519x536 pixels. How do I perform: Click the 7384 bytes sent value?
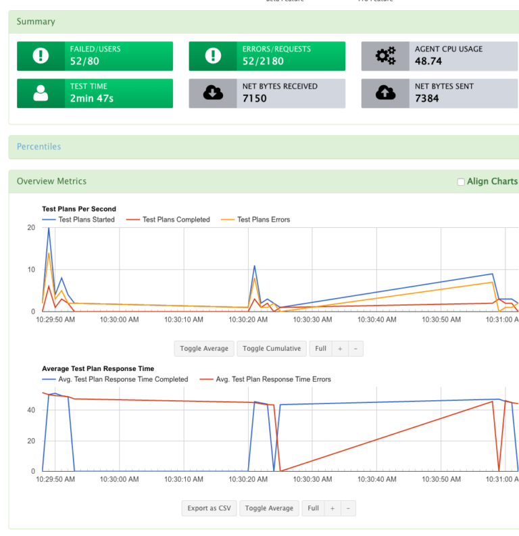pyautogui.click(x=426, y=99)
